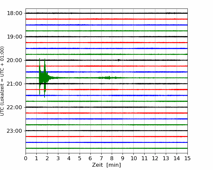This screenshot has height=170, width=213.
Task: Click the 19:00 y-axis tick label
Action: 14,37
